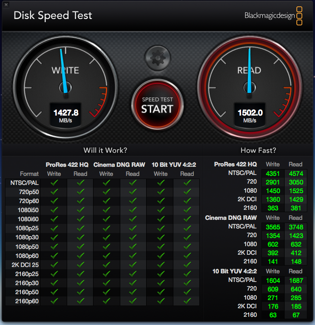This screenshot has height=325, width=315.
Task: Click the 2160p60 Cinema DNG write checkmark
Action: [107, 301]
